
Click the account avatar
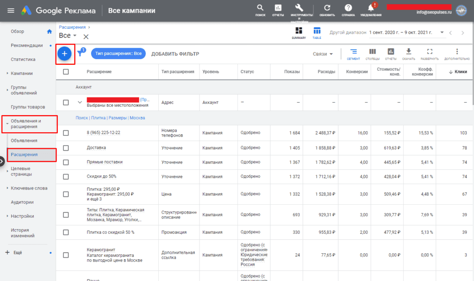[x=462, y=11]
